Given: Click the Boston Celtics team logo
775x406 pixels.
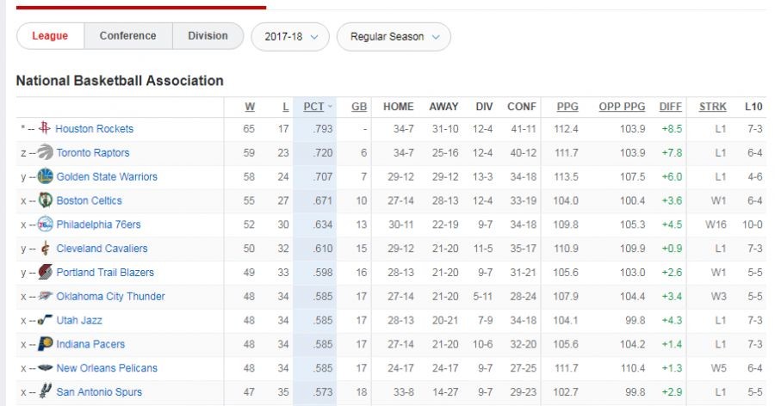Looking at the screenshot, I should coord(46,200).
